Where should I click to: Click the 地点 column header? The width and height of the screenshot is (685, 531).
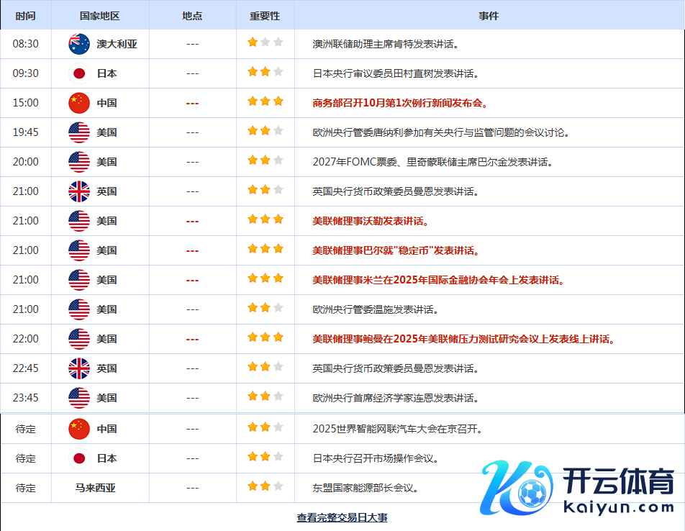[192, 15]
